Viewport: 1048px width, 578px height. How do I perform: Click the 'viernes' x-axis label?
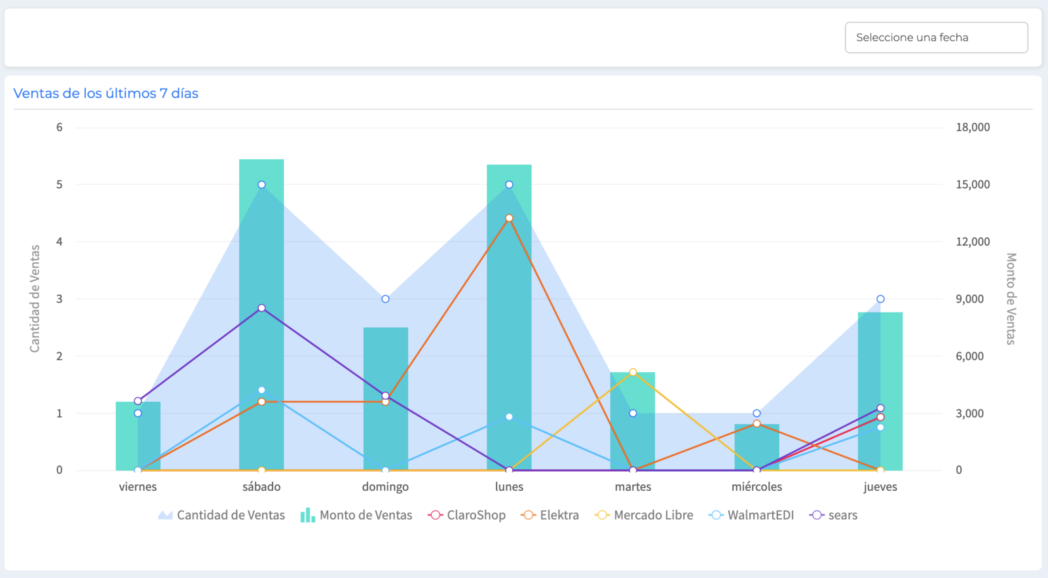pyautogui.click(x=138, y=487)
